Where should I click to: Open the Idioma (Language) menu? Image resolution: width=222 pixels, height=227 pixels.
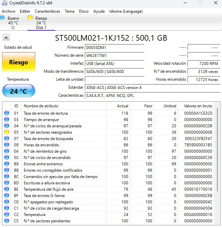126,11
